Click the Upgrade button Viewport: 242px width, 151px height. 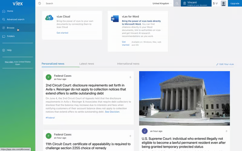235,3
